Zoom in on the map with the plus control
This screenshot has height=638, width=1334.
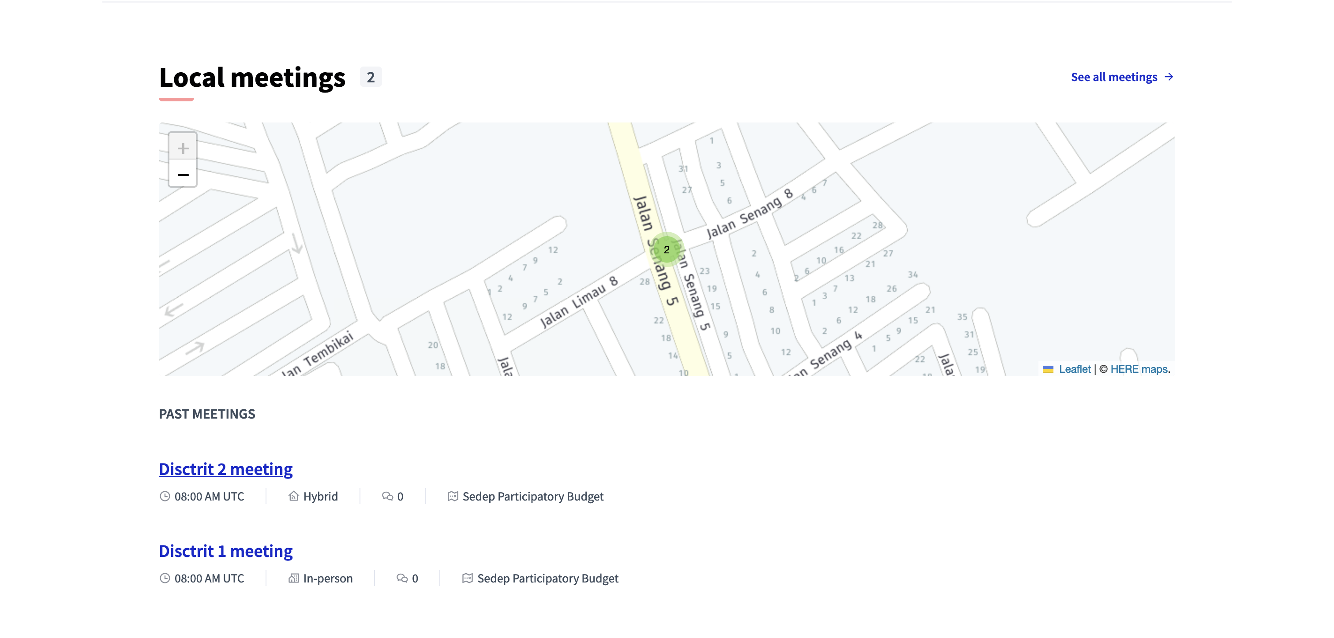(183, 148)
